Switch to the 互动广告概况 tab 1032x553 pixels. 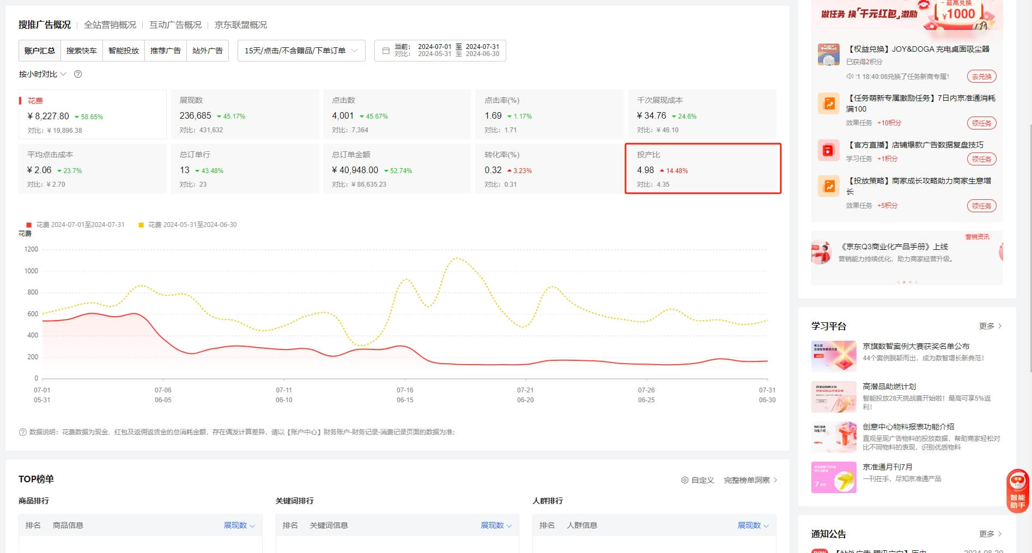175,25
